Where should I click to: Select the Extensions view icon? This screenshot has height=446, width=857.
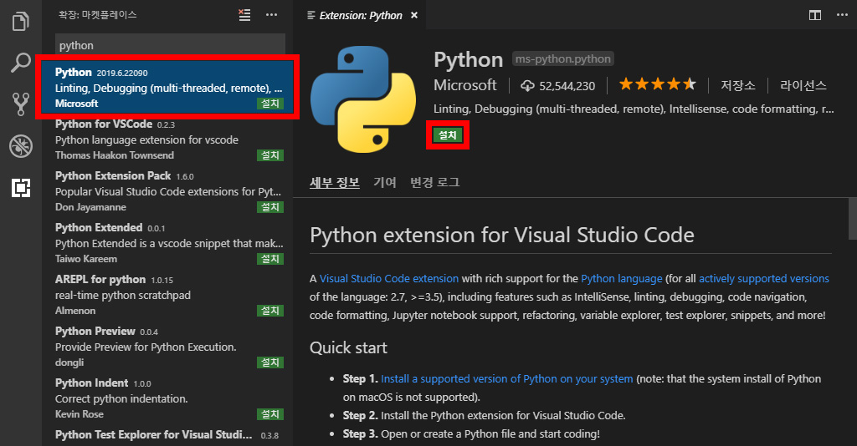point(21,188)
